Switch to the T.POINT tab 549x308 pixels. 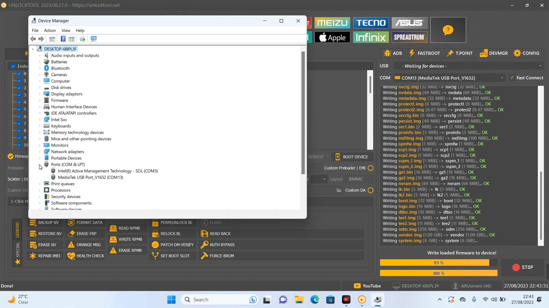tap(459, 53)
